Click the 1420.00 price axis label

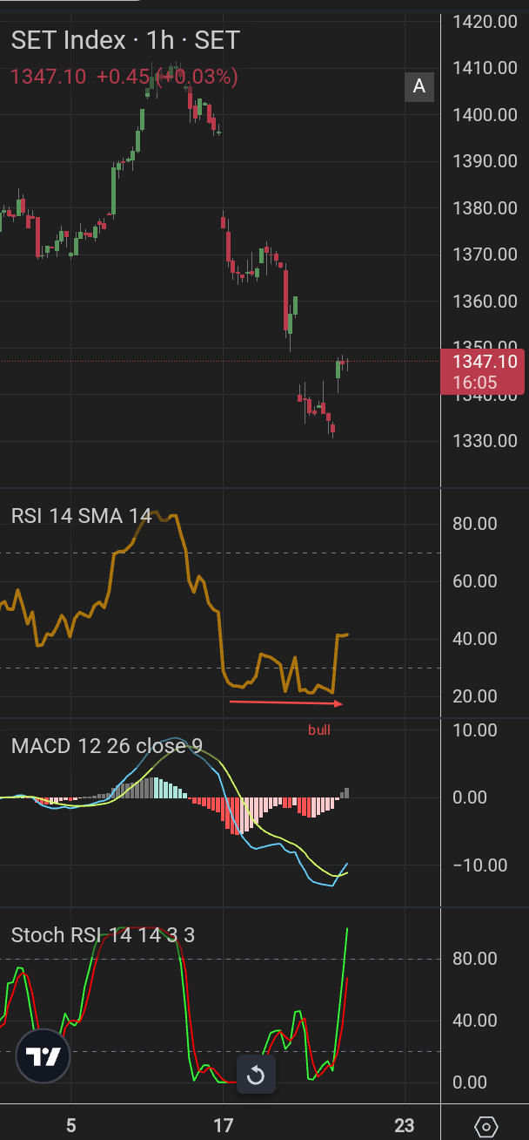[486, 21]
